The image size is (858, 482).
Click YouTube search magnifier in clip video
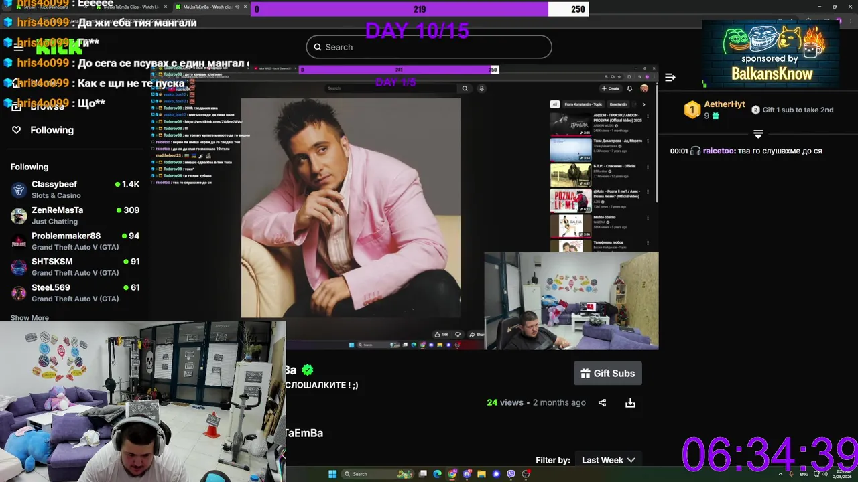coord(465,88)
